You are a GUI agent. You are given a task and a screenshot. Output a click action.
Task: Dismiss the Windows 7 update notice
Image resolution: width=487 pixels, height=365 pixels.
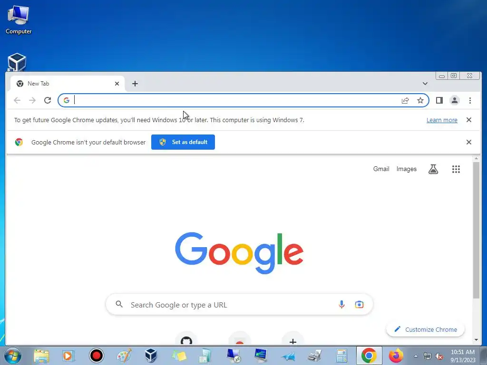pyautogui.click(x=468, y=120)
